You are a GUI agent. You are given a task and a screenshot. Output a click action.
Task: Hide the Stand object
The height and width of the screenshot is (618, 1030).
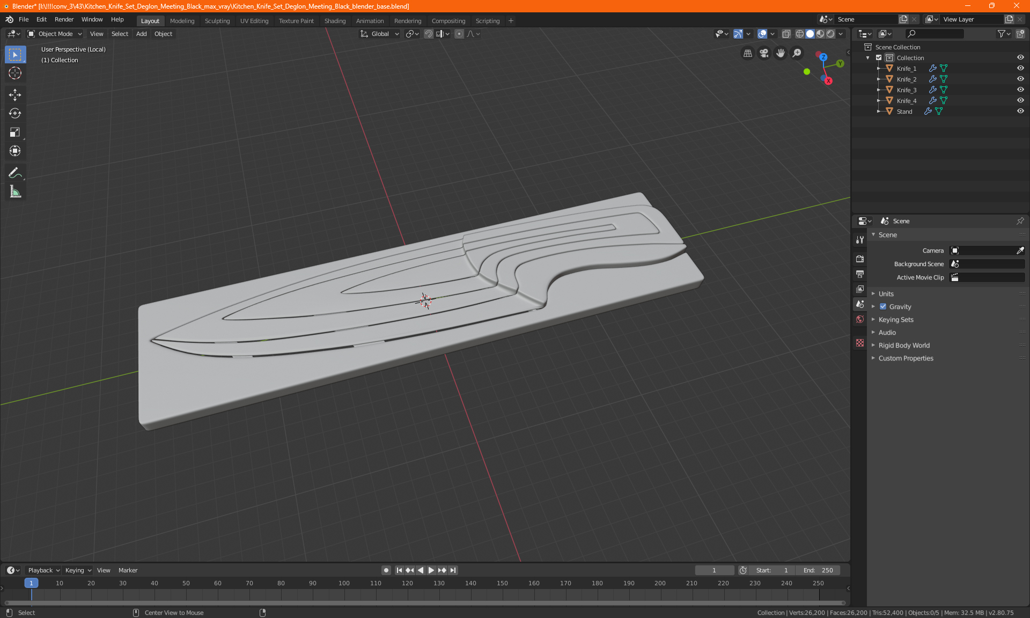click(x=1020, y=111)
